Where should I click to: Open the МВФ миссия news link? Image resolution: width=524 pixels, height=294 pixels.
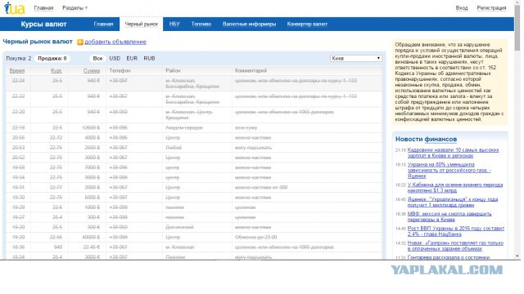pyautogui.click(x=449, y=216)
